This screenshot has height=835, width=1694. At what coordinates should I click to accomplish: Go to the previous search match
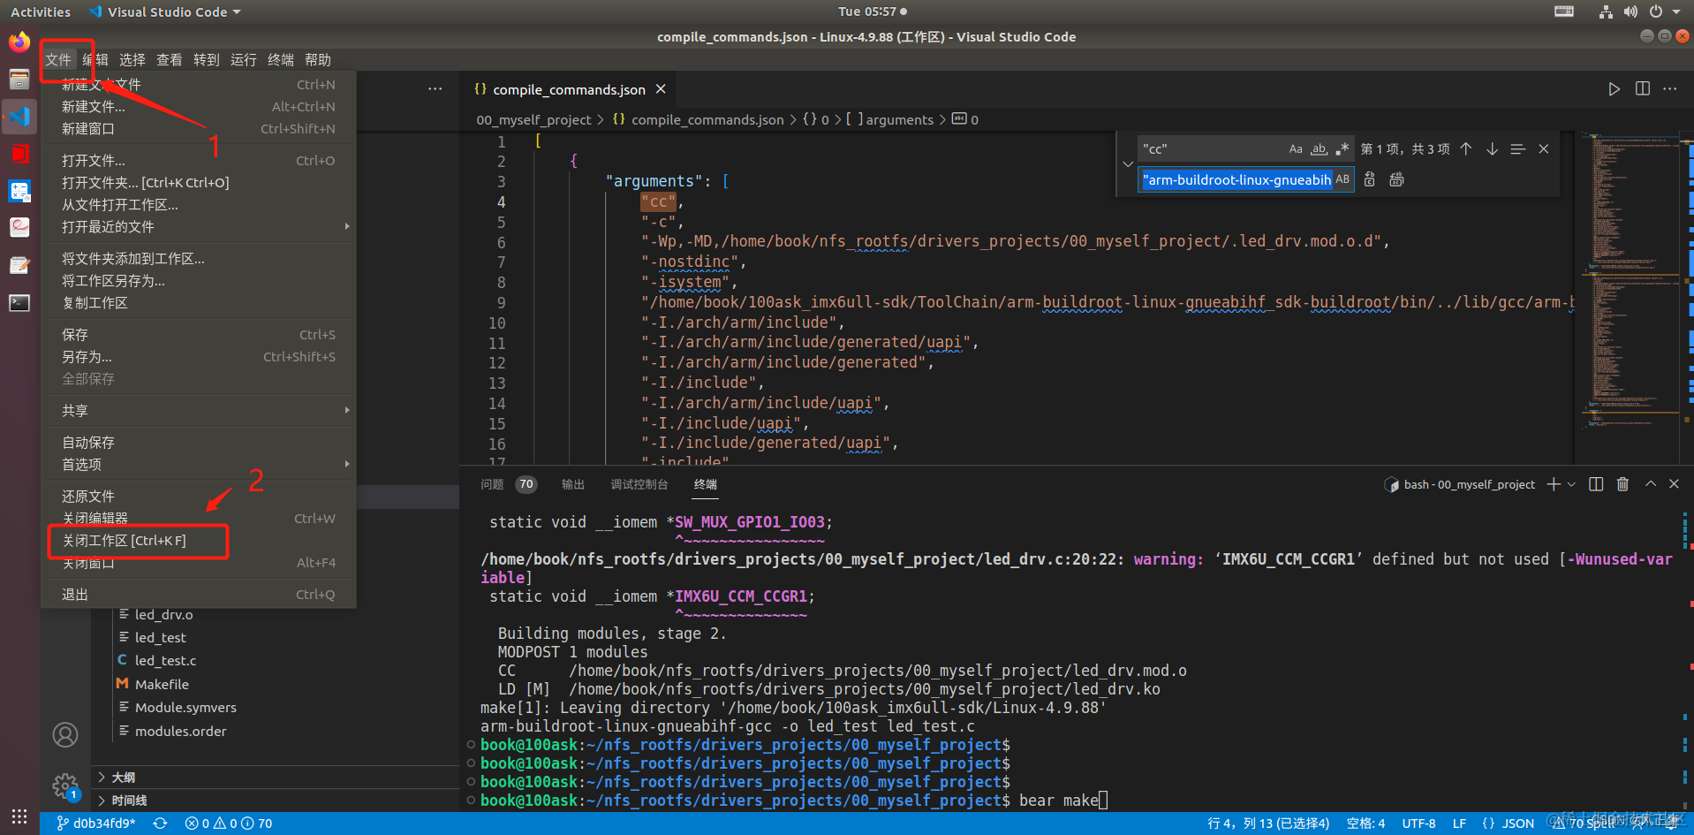pos(1466,149)
